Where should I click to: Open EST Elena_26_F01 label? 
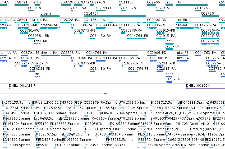click(x=176, y=129)
